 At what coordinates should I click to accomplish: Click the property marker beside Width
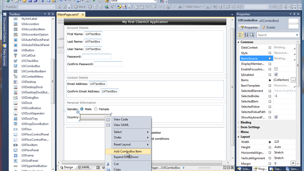tap(270, 142)
